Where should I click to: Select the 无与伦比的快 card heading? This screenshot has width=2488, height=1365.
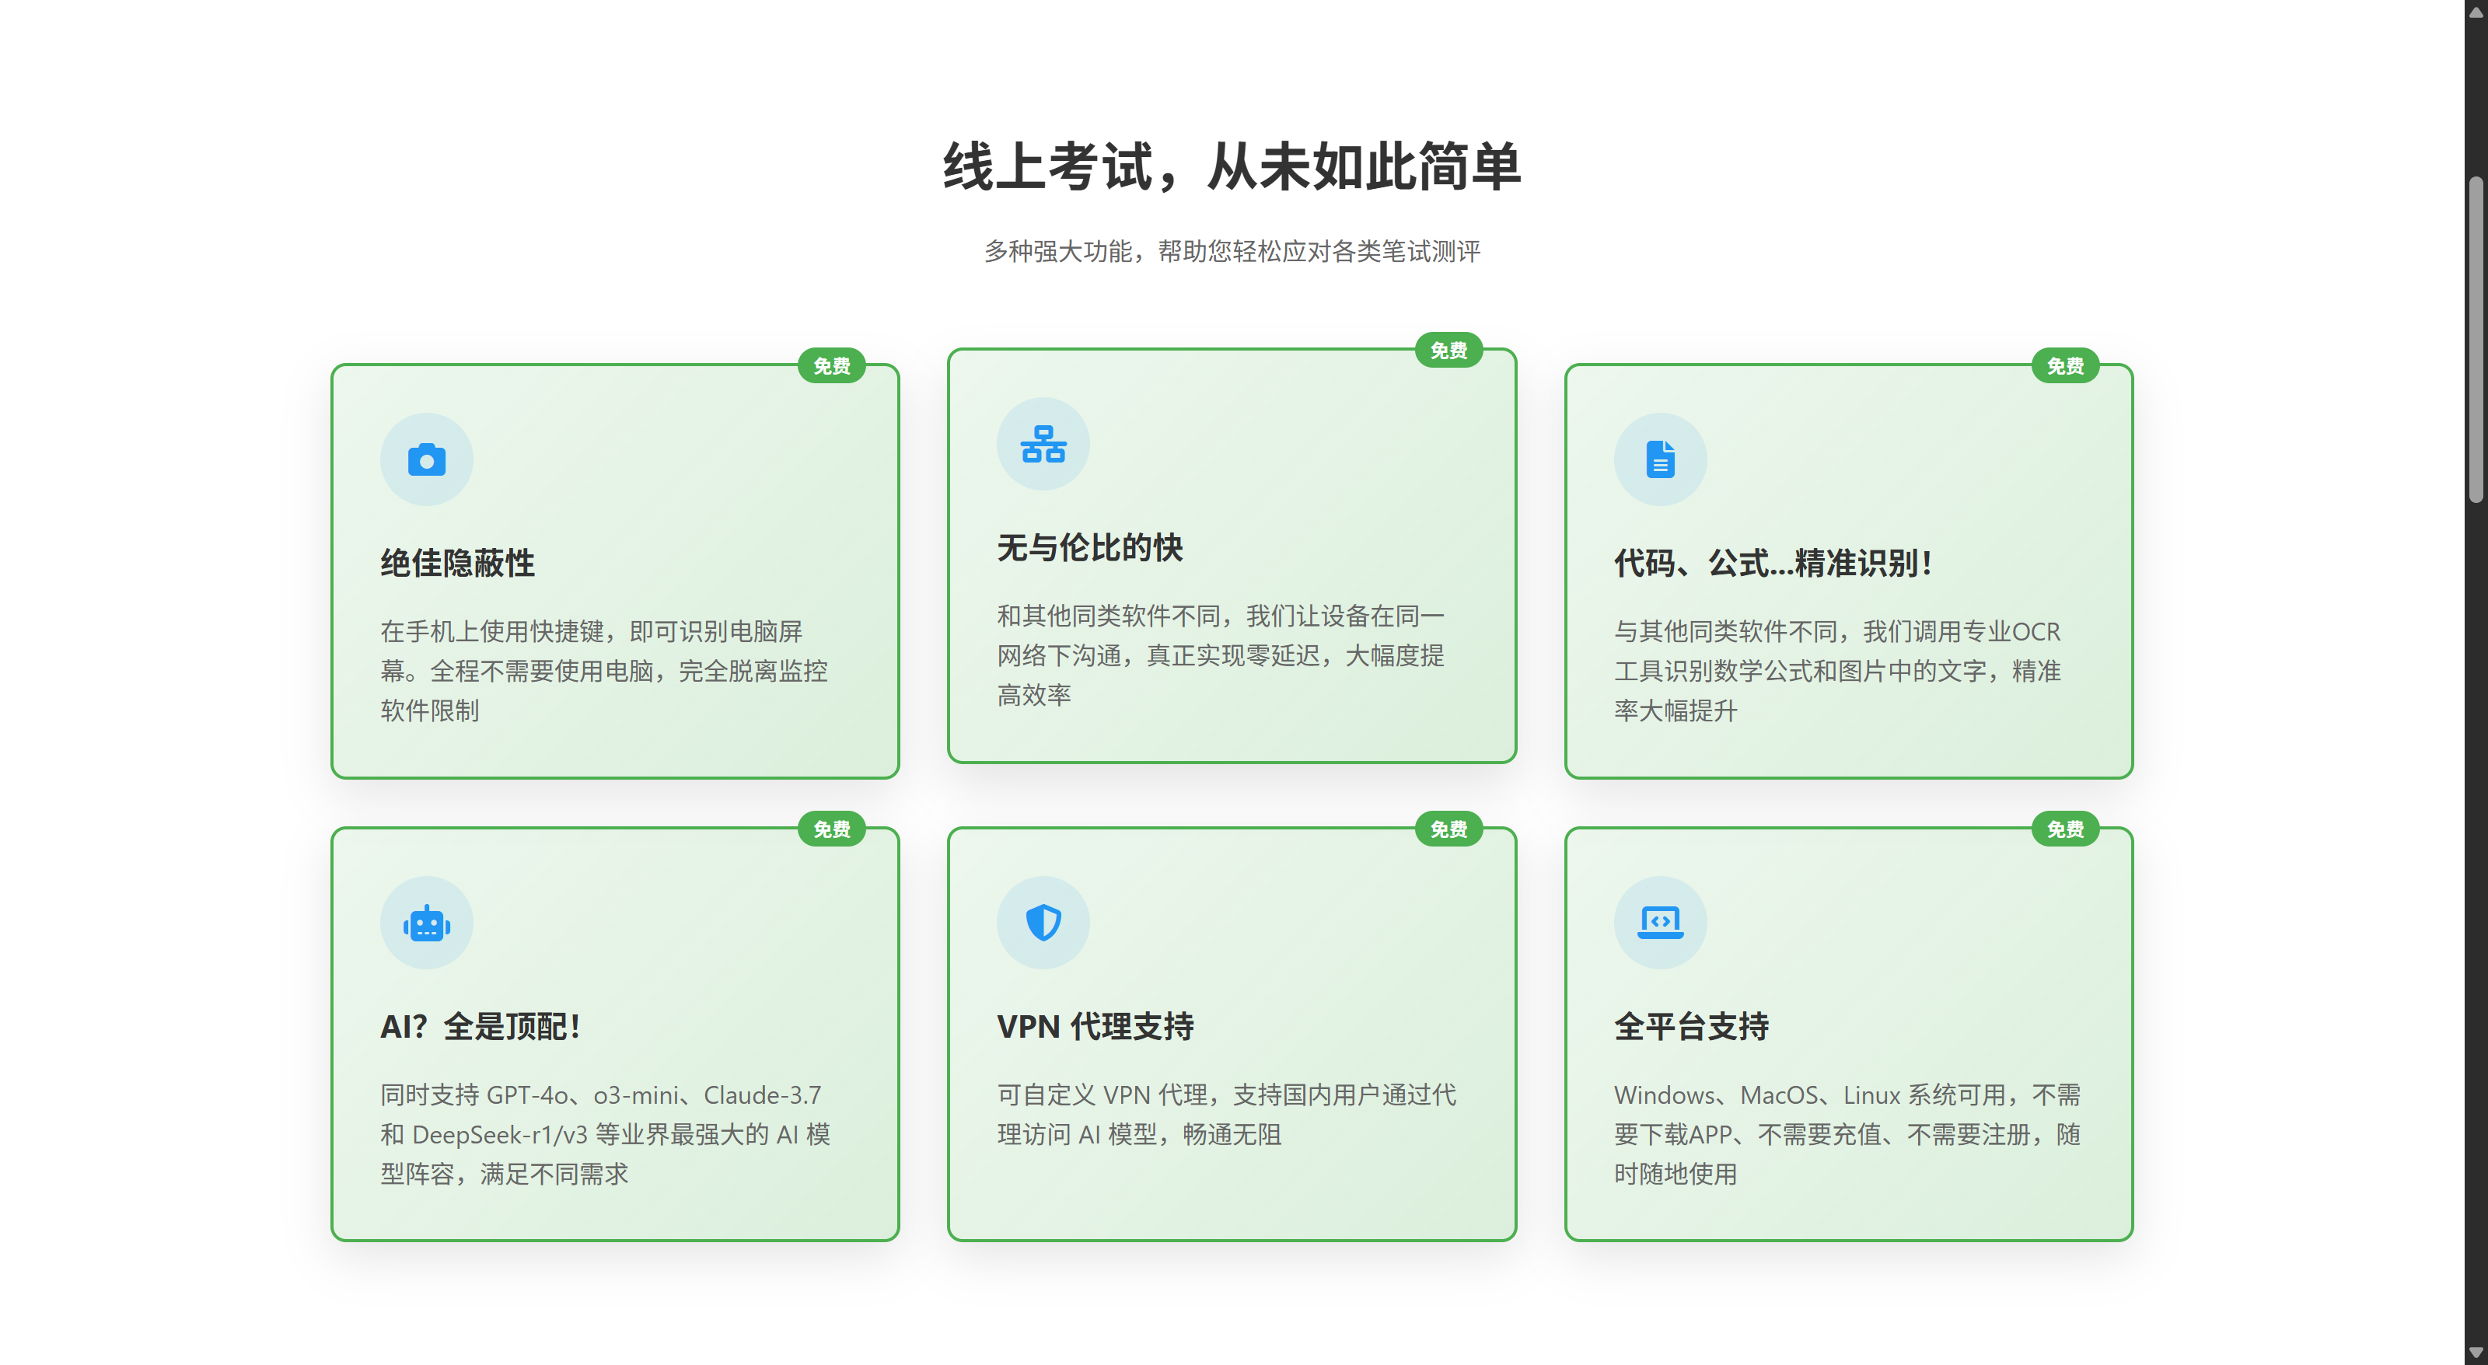(1089, 547)
